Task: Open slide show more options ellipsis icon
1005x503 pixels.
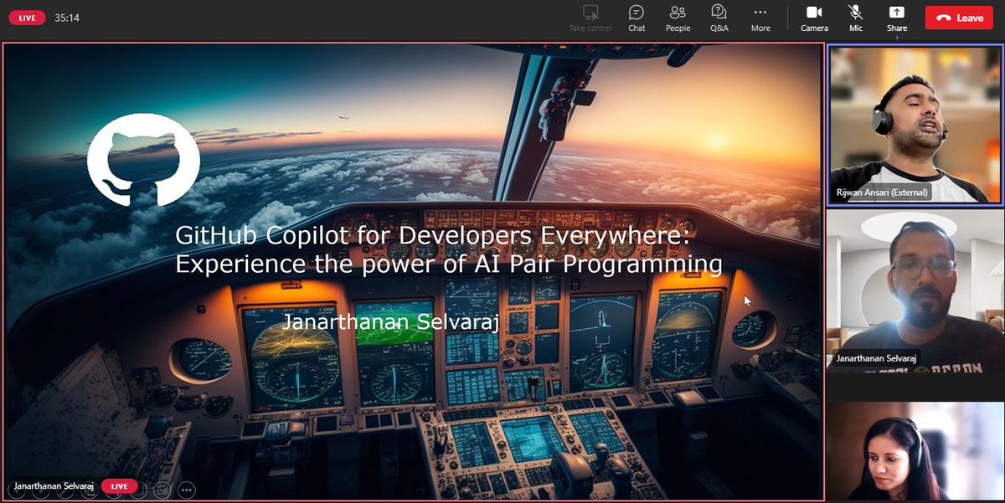Action: [187, 490]
